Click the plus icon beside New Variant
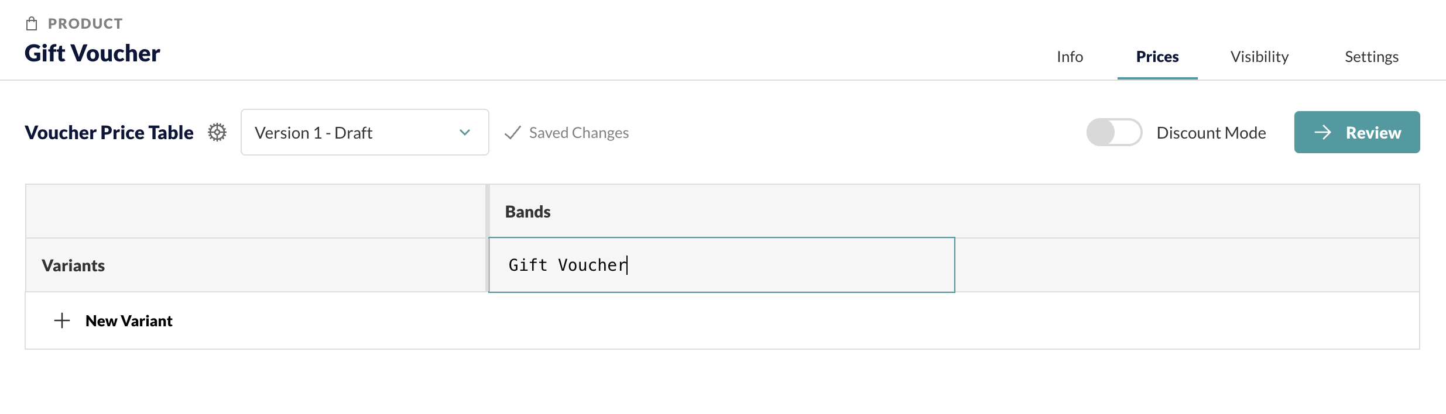 pyautogui.click(x=62, y=320)
